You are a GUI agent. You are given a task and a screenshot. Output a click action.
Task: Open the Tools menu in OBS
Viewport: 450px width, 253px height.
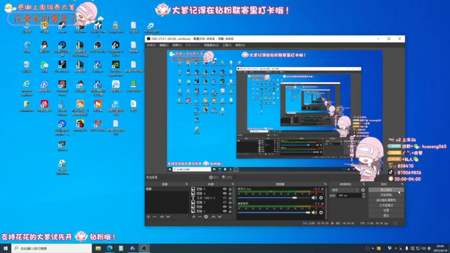(x=227, y=46)
